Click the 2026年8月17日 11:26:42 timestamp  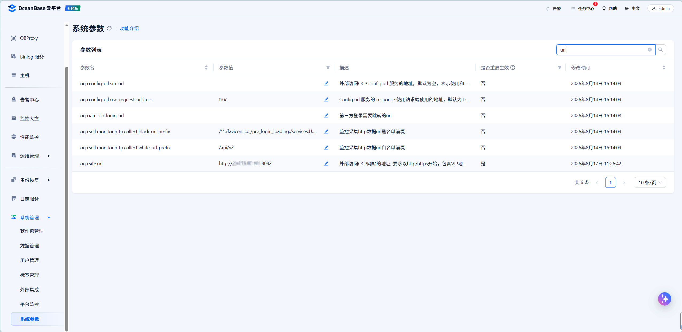pyautogui.click(x=596, y=164)
